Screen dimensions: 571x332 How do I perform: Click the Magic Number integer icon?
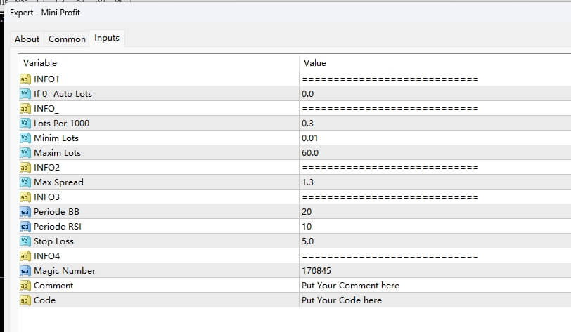point(25,270)
